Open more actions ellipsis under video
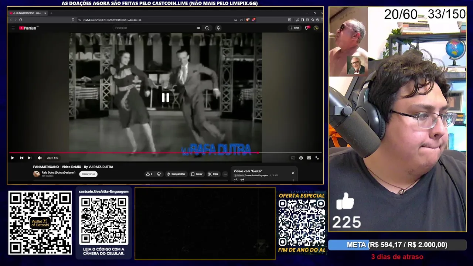Image resolution: width=473 pixels, height=266 pixels. click(x=225, y=174)
